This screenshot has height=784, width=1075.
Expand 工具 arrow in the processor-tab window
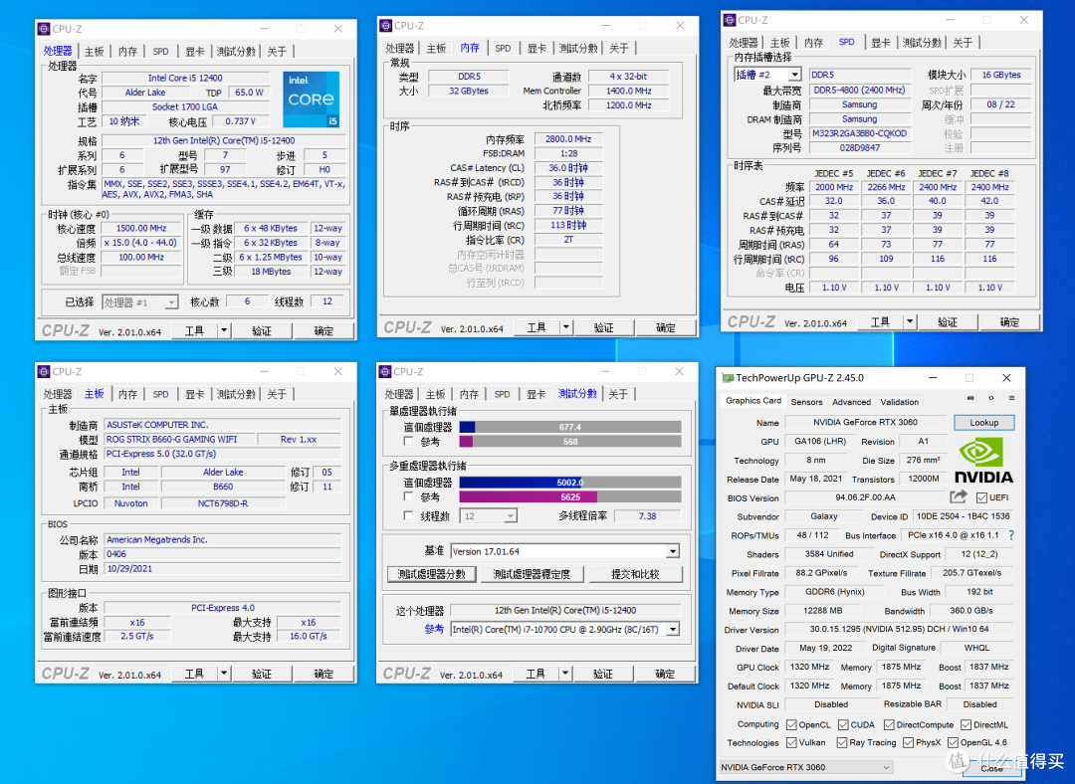224,331
